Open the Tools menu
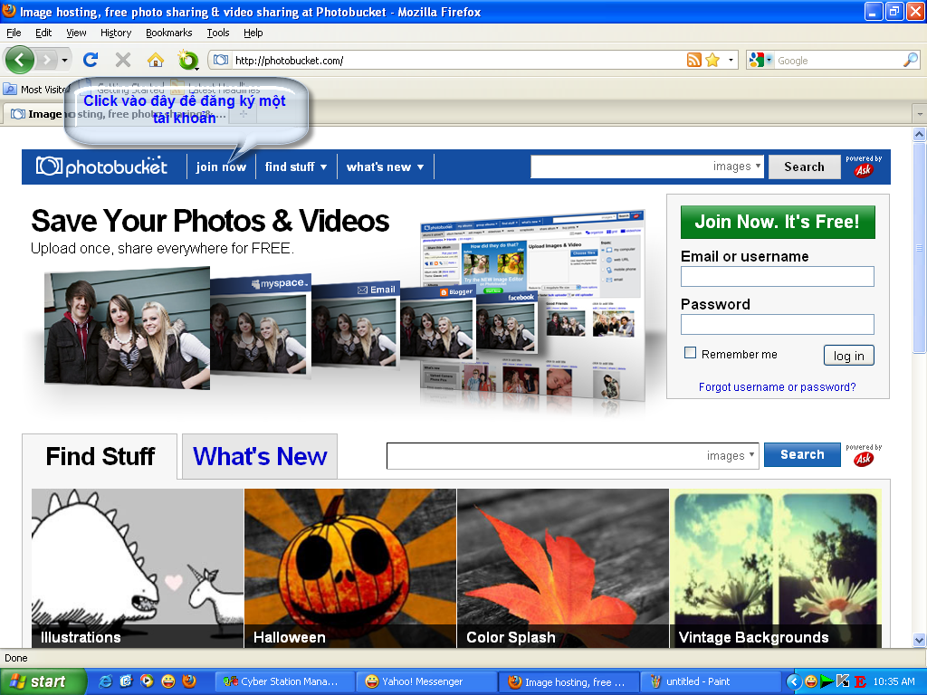 coord(218,33)
